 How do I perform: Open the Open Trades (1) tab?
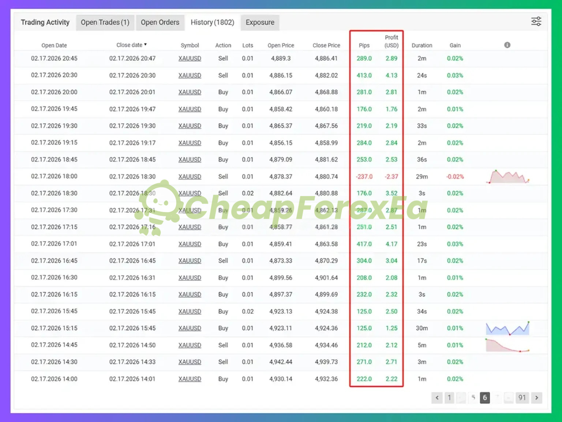tap(105, 22)
